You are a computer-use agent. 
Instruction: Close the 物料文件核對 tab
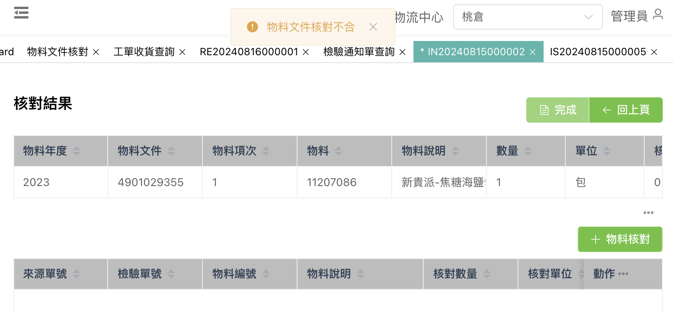pyautogui.click(x=96, y=52)
